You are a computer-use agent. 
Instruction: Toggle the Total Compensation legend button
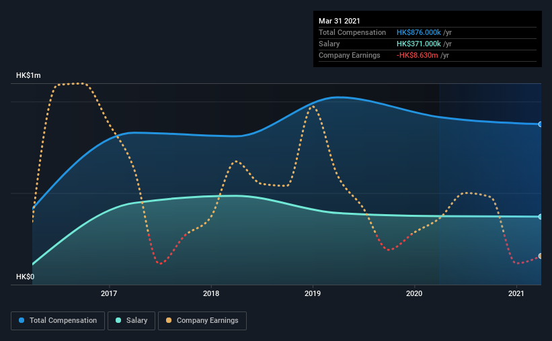pyautogui.click(x=58, y=321)
